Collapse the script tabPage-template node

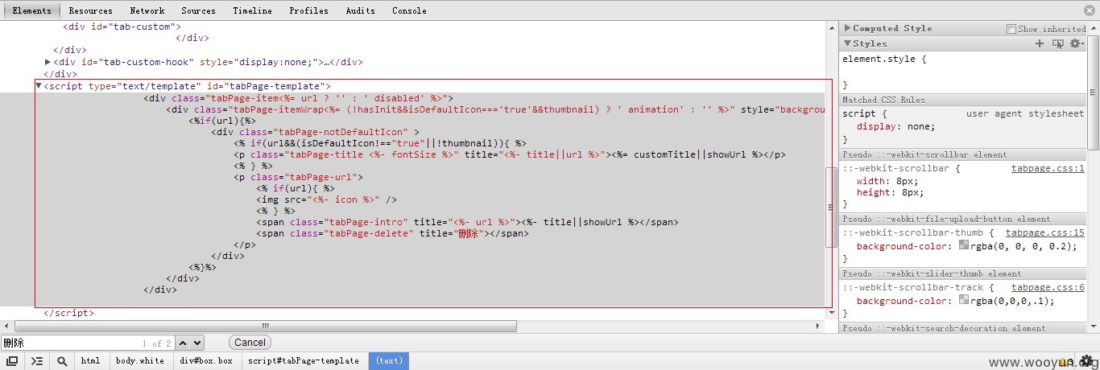pyautogui.click(x=39, y=85)
